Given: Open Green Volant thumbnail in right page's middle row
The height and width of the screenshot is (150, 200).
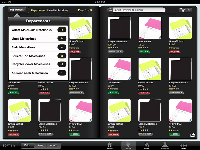Looking at the screenshot, I should 150,69.
